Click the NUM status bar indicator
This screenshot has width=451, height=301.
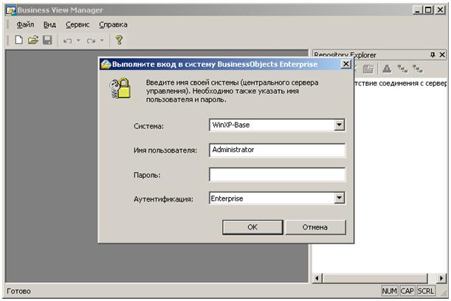point(390,291)
